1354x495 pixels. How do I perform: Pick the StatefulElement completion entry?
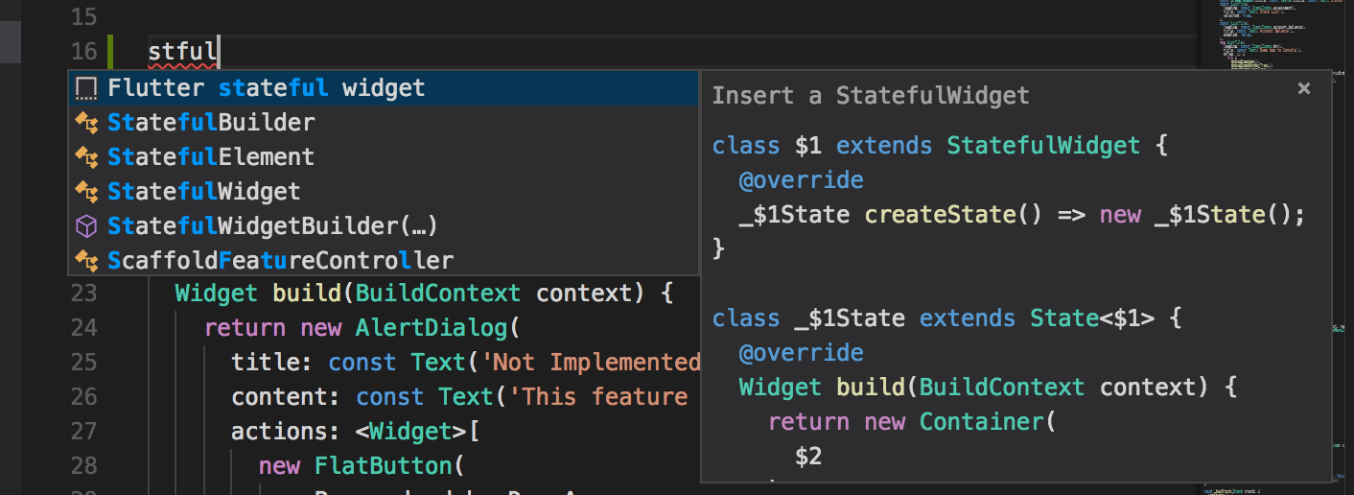tap(211, 157)
